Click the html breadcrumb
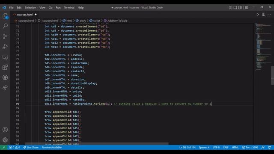The height and width of the screenshot is (154, 274). (x=69, y=21)
